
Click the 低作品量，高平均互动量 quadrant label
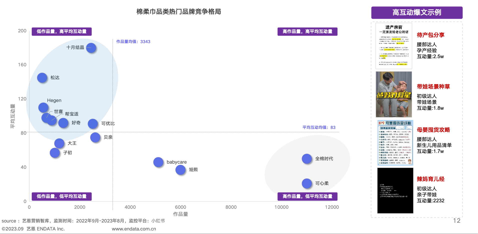61,31
